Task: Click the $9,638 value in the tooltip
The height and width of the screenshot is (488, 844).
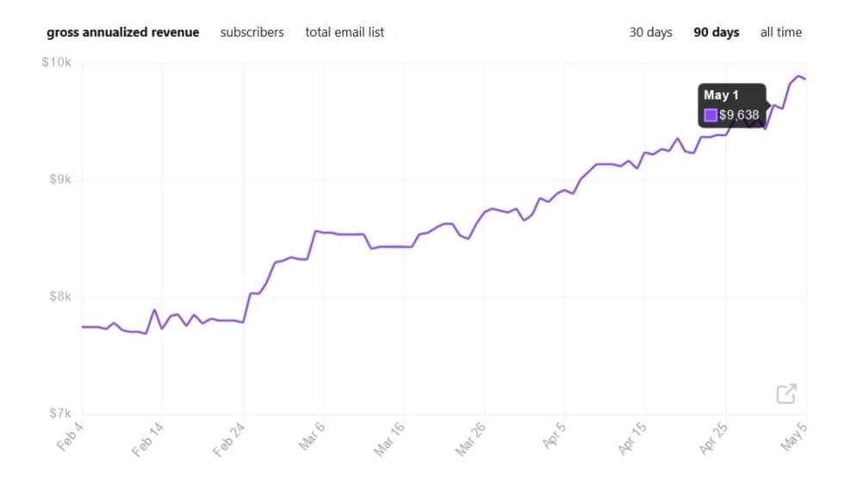Action: 739,115
